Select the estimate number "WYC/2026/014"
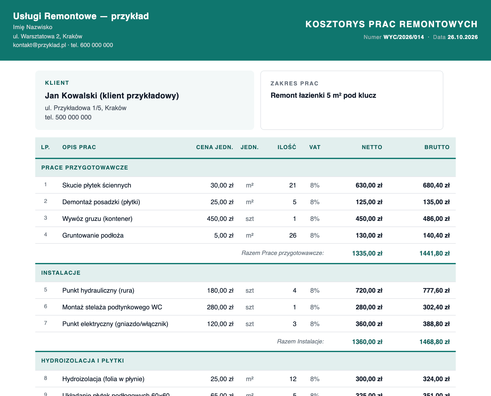This screenshot has height=396, width=491. pos(404,37)
